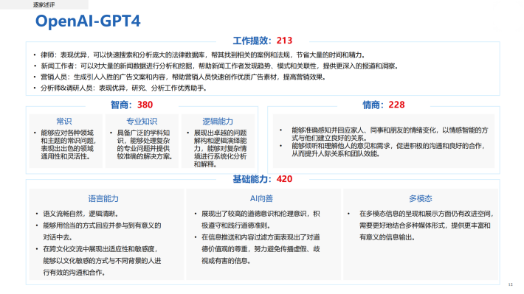
Task: Click the 营销人员 bullet text
Action: (x=183, y=77)
